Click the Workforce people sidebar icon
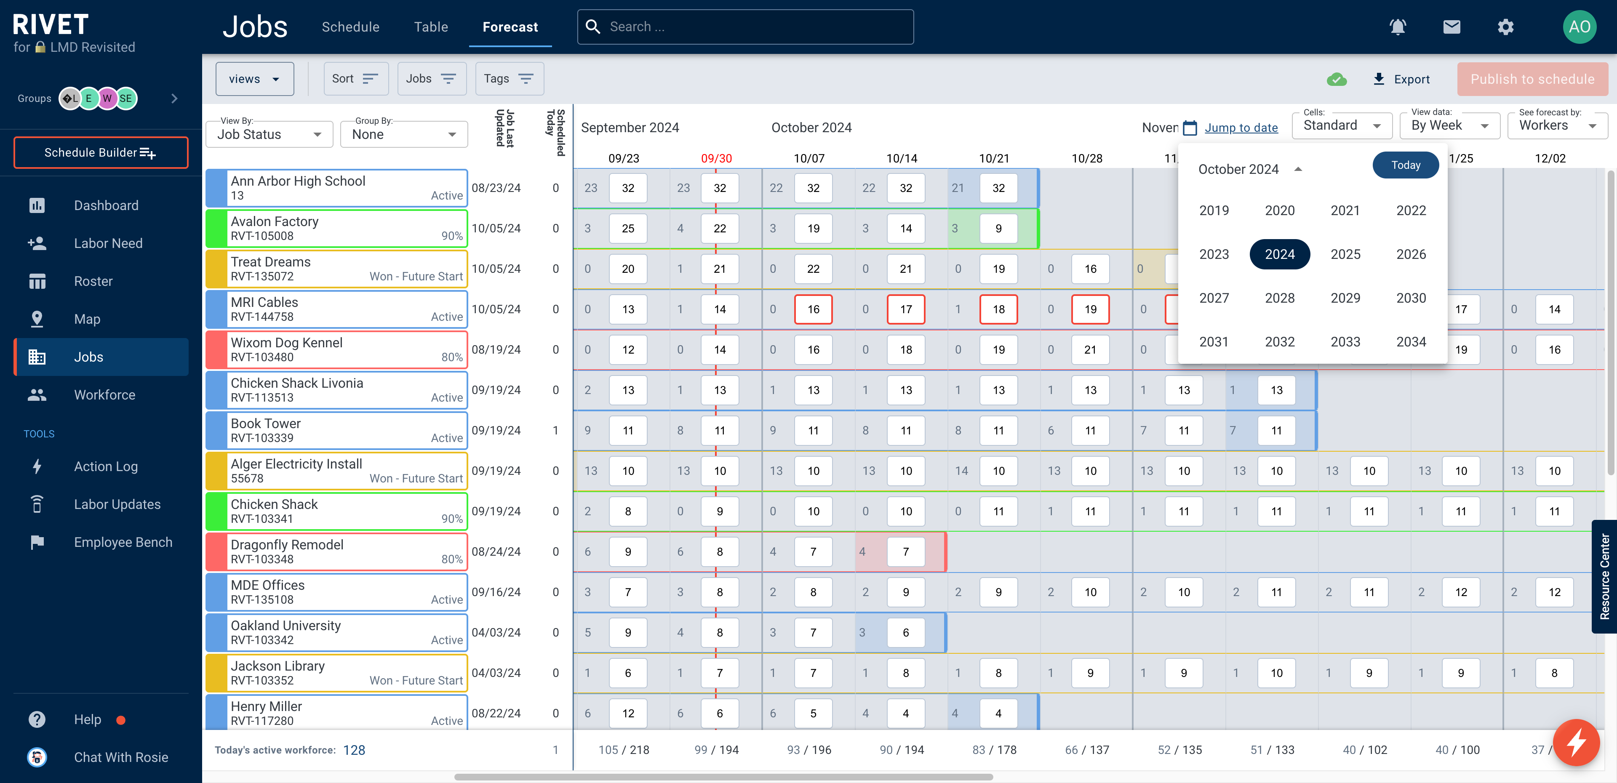 click(37, 394)
